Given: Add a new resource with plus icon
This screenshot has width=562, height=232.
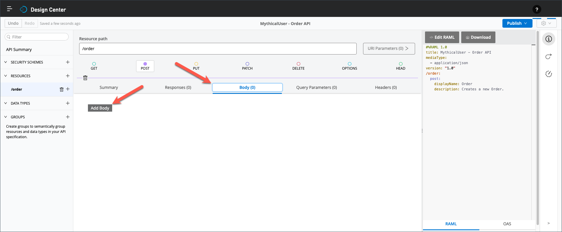Looking at the screenshot, I should click(68, 76).
